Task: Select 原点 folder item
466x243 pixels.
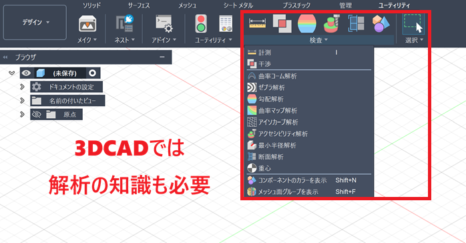Action: 56,114
